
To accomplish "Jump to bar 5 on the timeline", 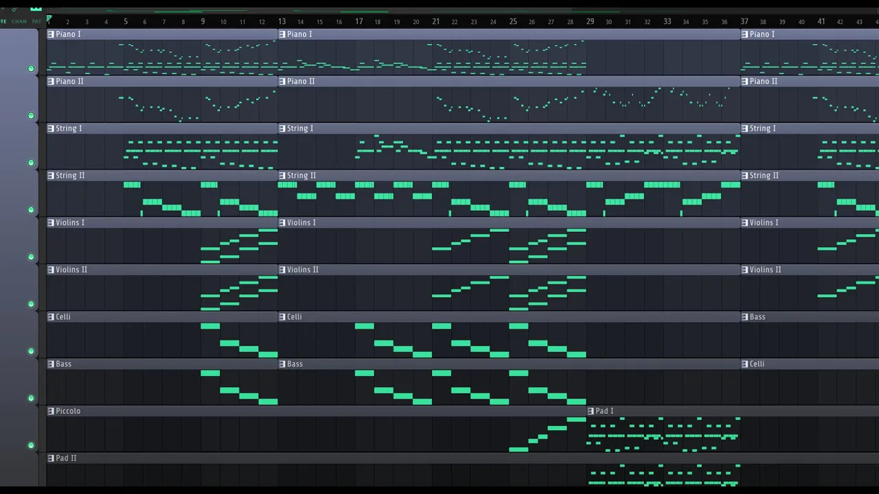I will pyautogui.click(x=126, y=22).
